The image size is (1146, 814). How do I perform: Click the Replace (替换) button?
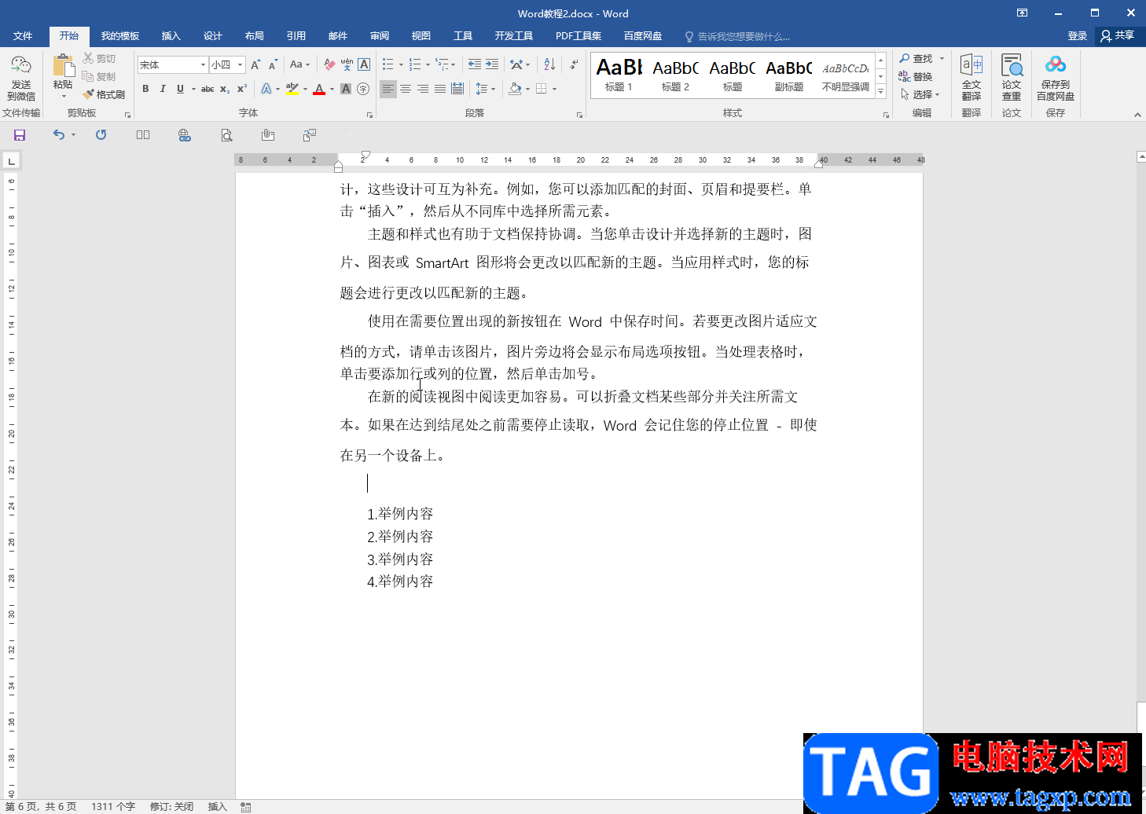click(916, 77)
